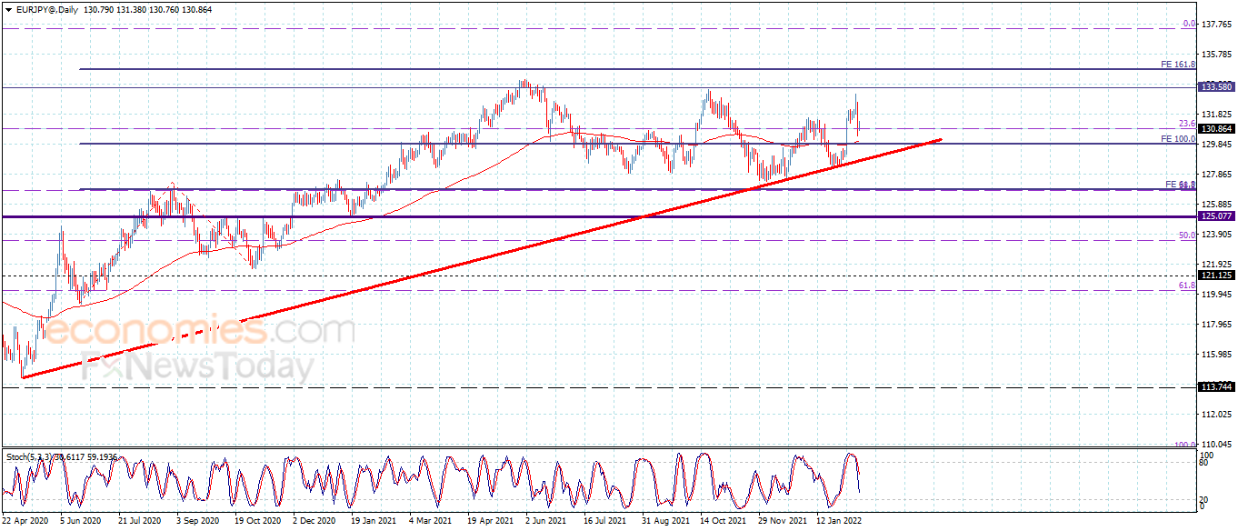Screen dimensions: 1238x531
Task: Click the 12 Jan 2022 date label
Action: pos(839,522)
